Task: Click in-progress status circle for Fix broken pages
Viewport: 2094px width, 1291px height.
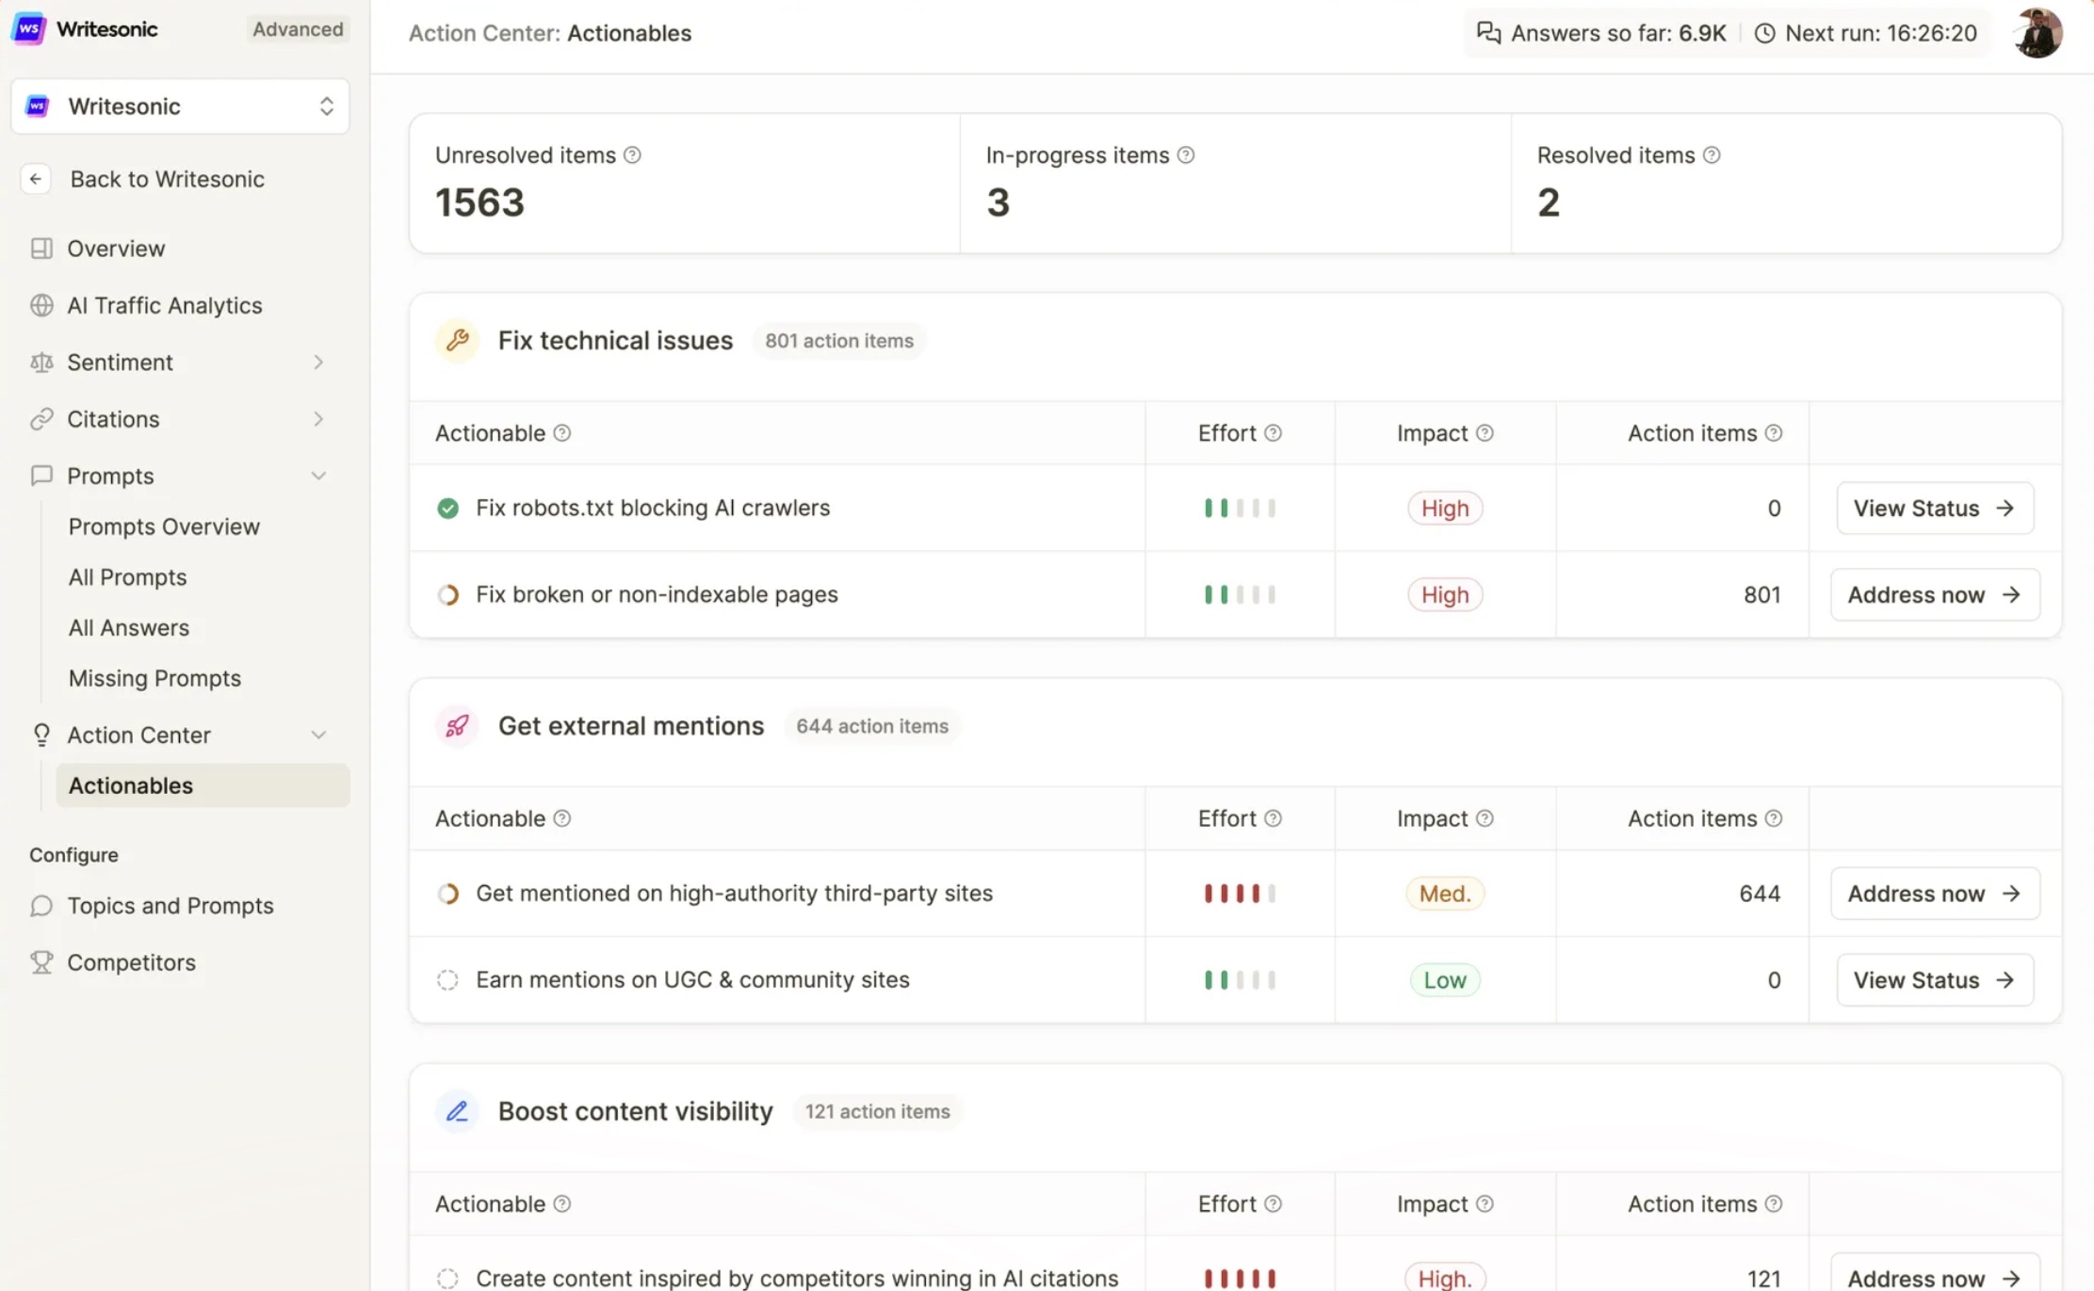Action: point(447,595)
